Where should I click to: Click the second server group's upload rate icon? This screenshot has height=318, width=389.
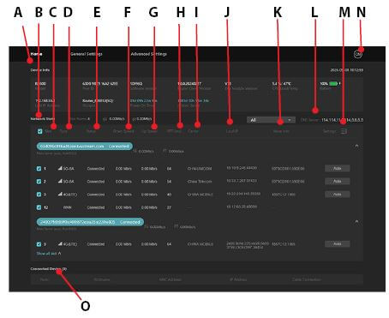coord(177,226)
